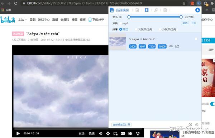Screen dimensions: 215x138
Task: Choose the Auto sort radio option
Action: [x=120, y=29]
